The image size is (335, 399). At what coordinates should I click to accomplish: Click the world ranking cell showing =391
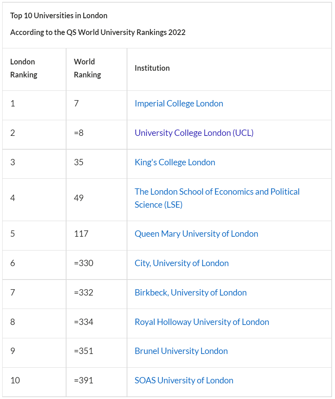[x=84, y=380]
